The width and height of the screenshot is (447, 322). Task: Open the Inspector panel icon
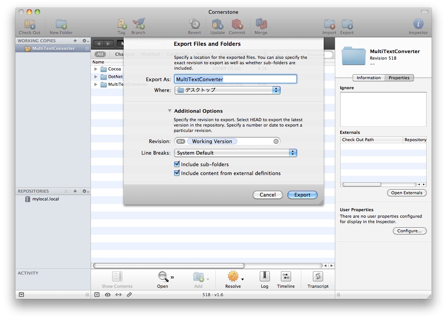pos(418,24)
